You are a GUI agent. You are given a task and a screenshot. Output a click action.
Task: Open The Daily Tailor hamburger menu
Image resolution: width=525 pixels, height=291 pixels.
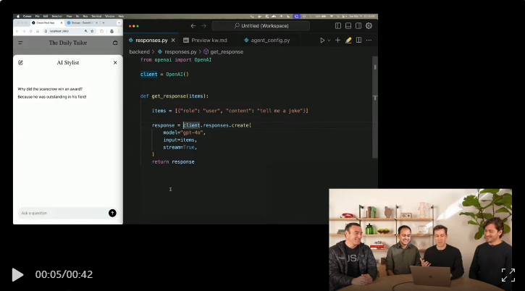click(20, 43)
